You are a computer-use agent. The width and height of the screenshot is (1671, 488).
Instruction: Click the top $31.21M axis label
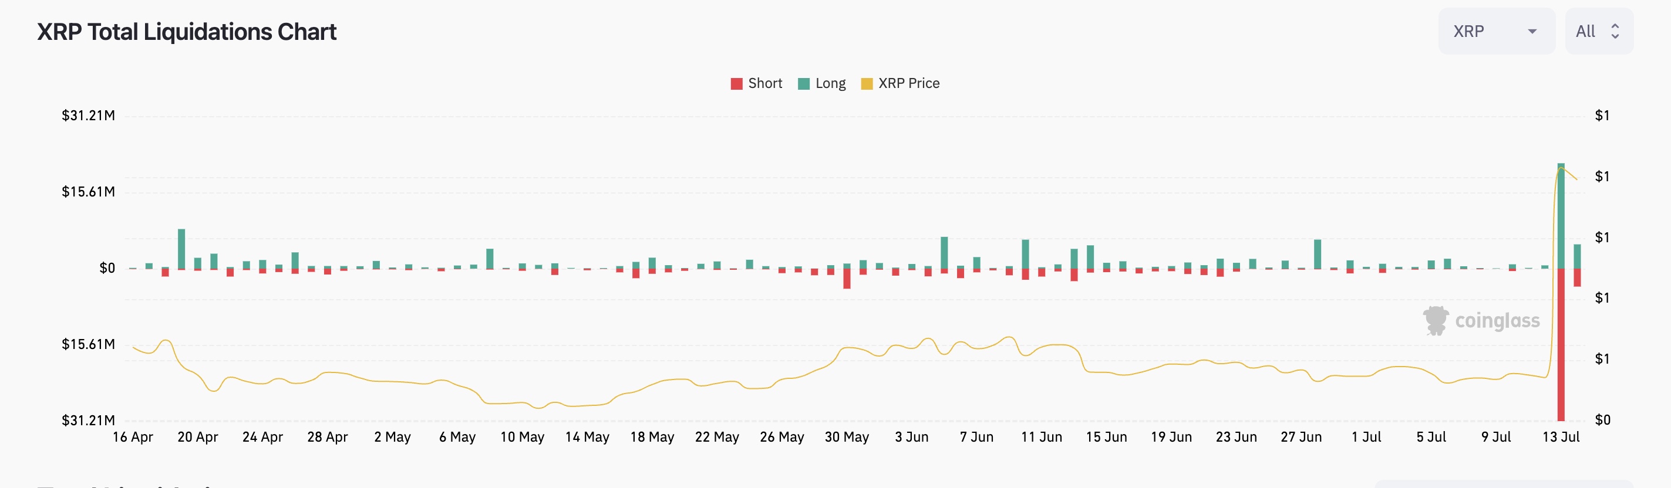click(88, 116)
